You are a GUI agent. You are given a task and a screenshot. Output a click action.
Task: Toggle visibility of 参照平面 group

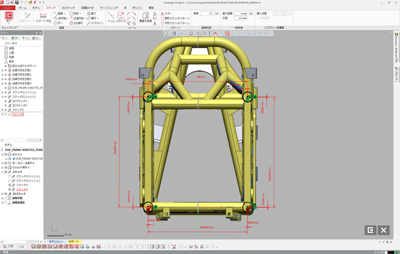point(6,198)
